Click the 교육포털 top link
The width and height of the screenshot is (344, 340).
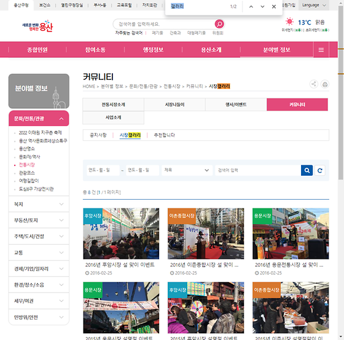coord(124,6)
